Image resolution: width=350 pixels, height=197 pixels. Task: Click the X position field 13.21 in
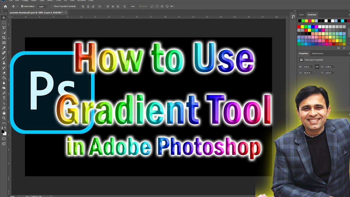[x=308, y=73]
